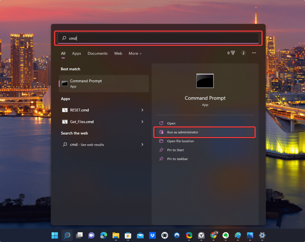The height and width of the screenshot is (242, 305).
Task: Open Dropbox from the taskbar
Action: 152,235
